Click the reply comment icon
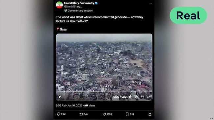214x120 pixels. point(58,114)
